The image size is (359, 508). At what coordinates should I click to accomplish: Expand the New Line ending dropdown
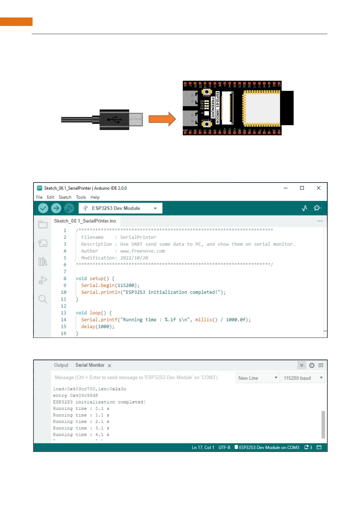click(x=258, y=378)
